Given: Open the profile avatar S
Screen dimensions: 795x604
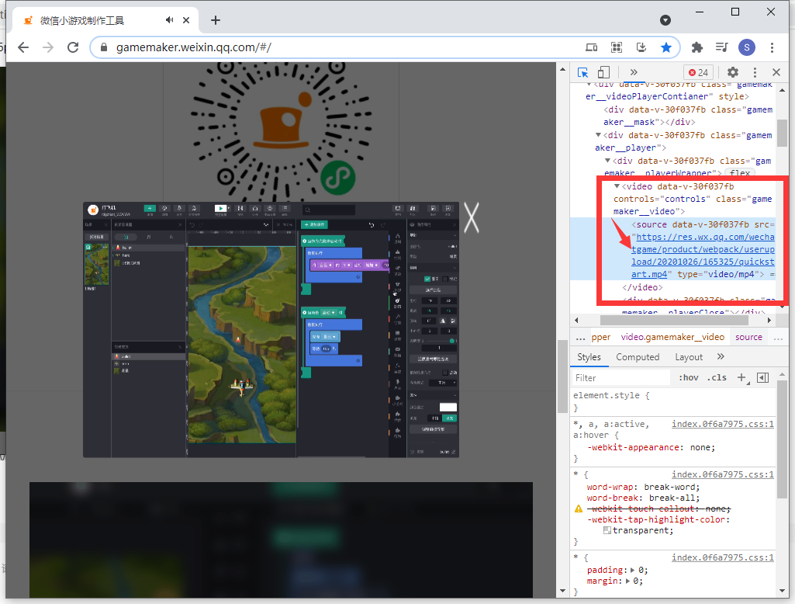Looking at the screenshot, I should pyautogui.click(x=746, y=47).
